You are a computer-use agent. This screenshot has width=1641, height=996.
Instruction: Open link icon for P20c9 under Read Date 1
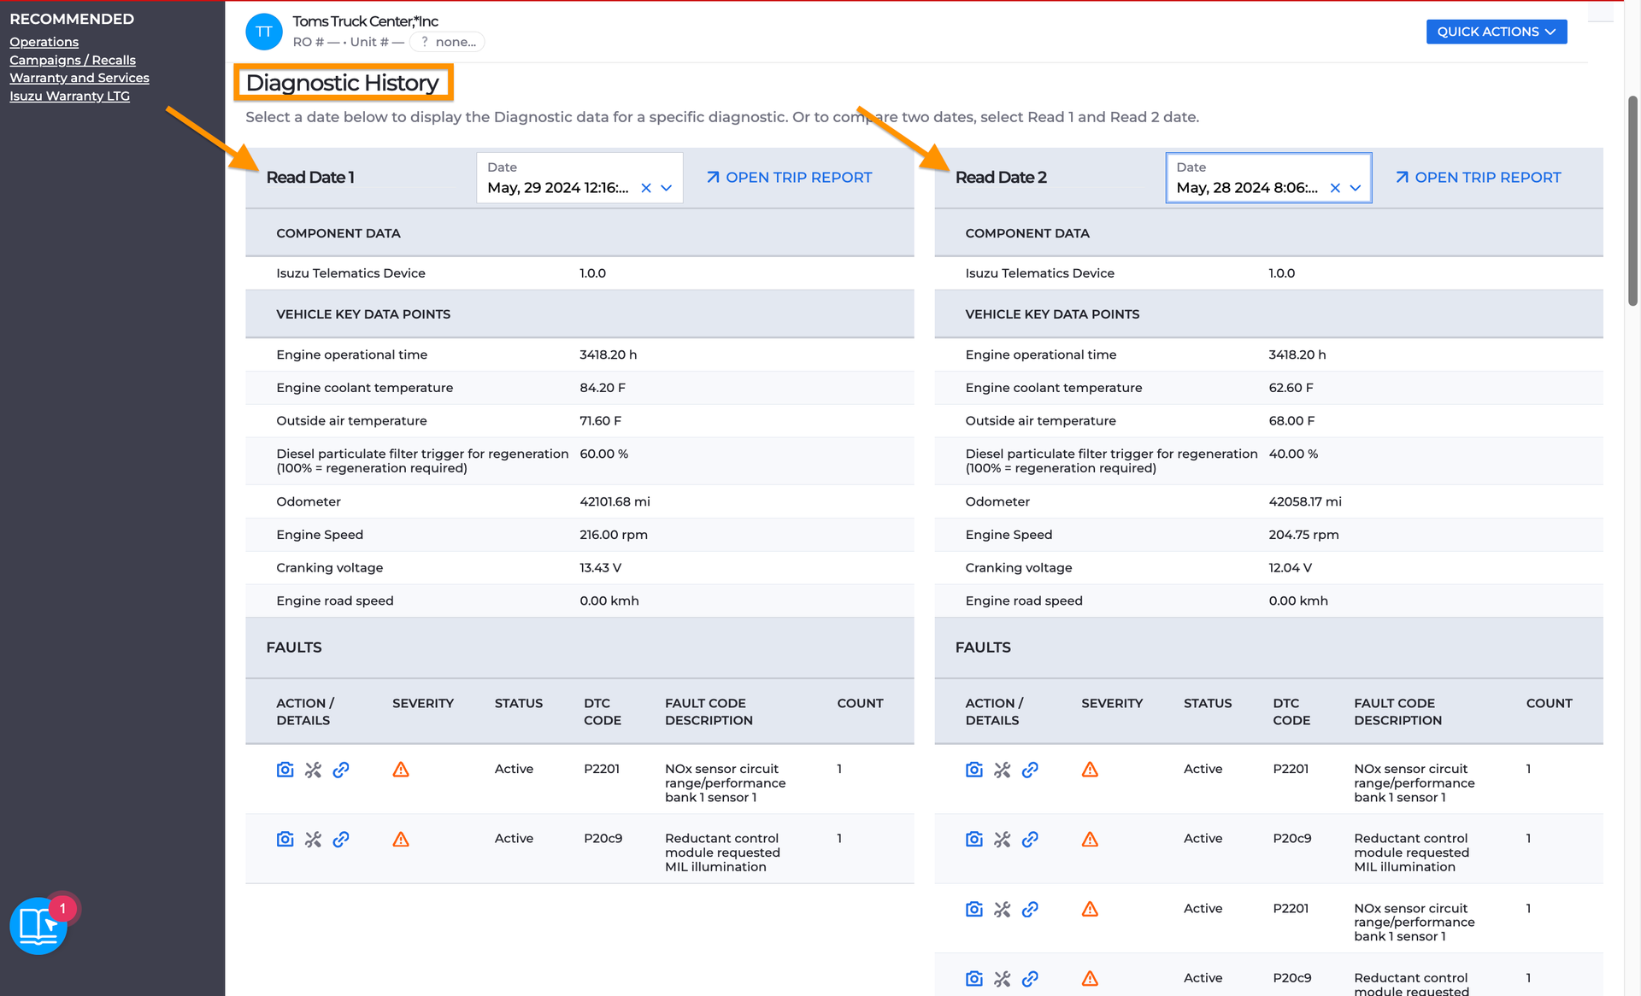(341, 840)
